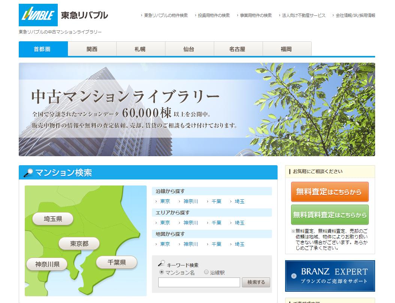Open 千葉 under エリアから探す

(216, 223)
